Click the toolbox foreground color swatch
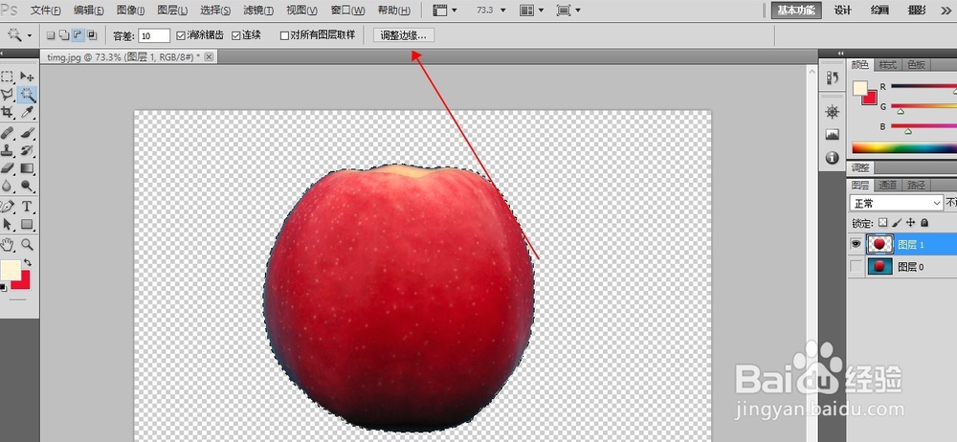 pos(10,269)
